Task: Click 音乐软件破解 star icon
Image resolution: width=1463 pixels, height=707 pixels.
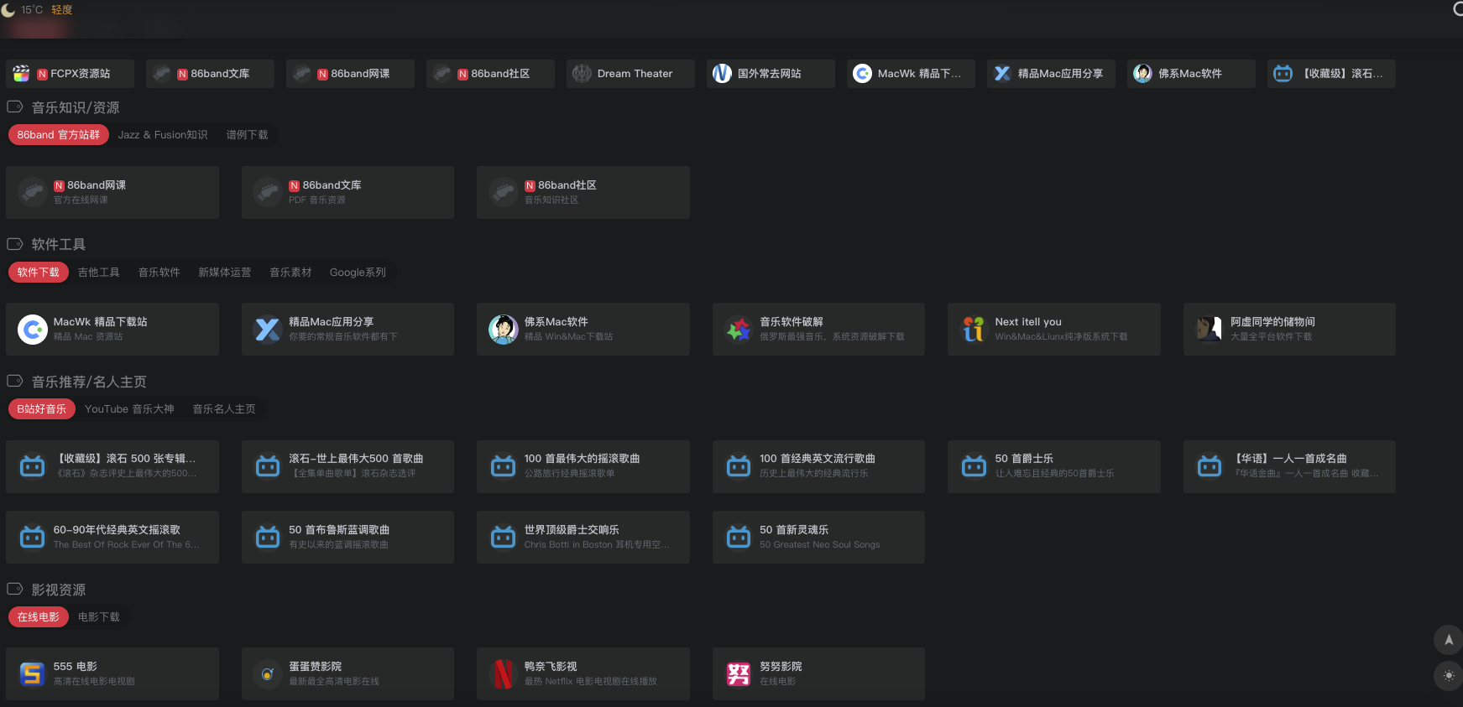Action: (x=739, y=330)
